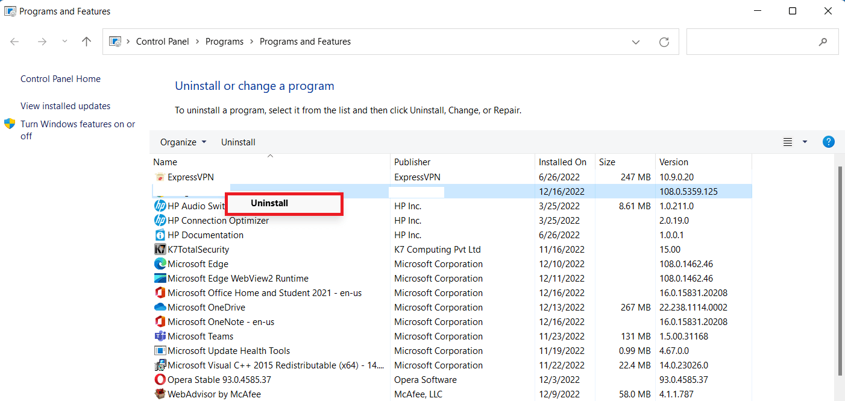Refresh the Programs and Features view
Screen dimensions: 845x401
pos(664,42)
